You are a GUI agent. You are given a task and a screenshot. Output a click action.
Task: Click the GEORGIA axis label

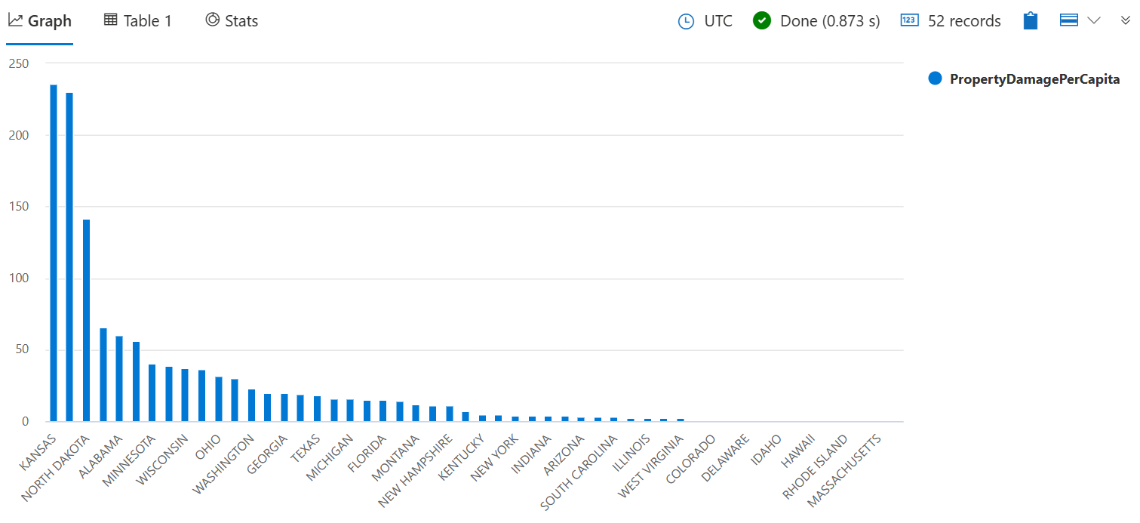click(269, 454)
